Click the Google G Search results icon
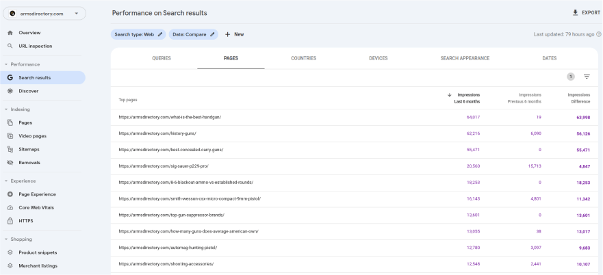 pos(10,78)
